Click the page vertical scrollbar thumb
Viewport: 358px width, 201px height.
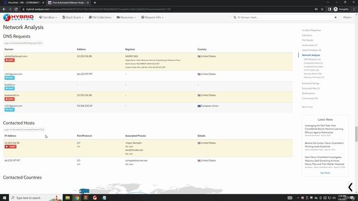(x=356, y=134)
